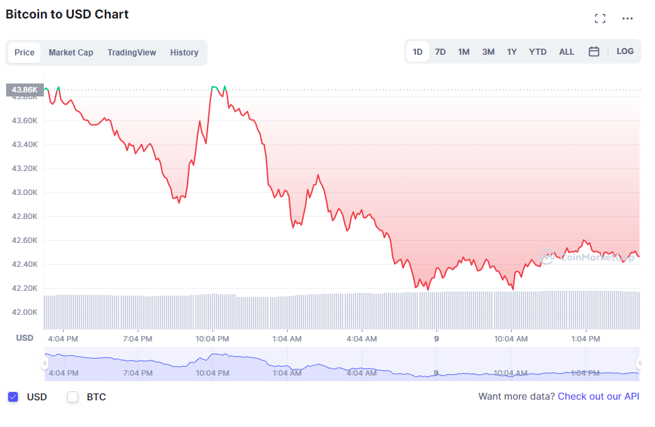
Task: Show the 7D price range
Action: [x=441, y=52]
